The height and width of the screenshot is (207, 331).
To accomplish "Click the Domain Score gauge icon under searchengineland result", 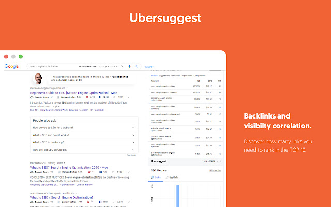I will click(32, 202).
